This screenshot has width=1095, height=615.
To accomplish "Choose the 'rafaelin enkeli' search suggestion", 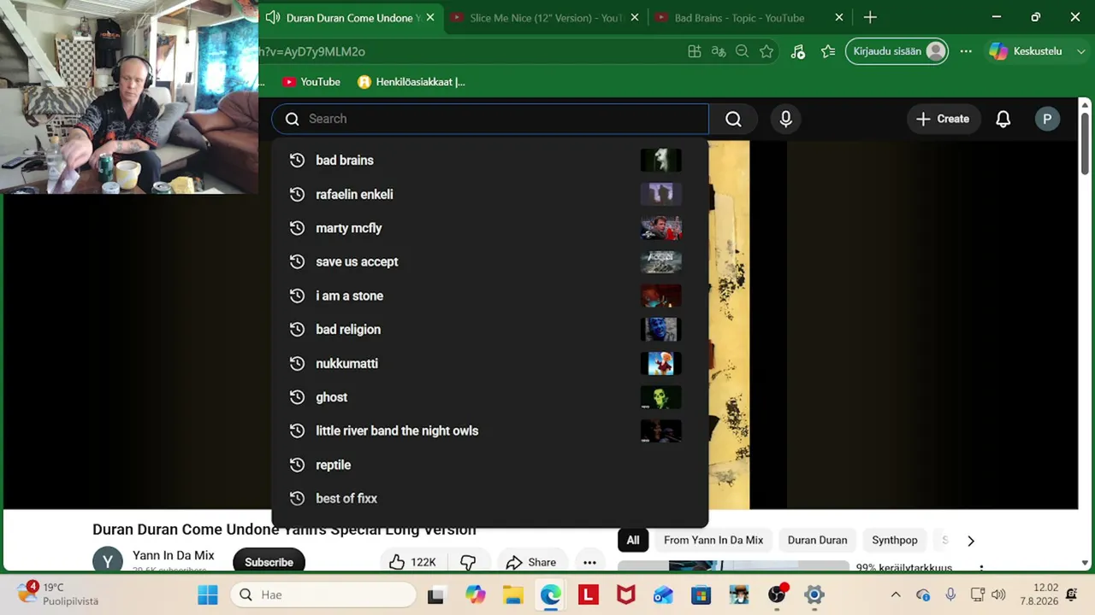I will (489, 194).
